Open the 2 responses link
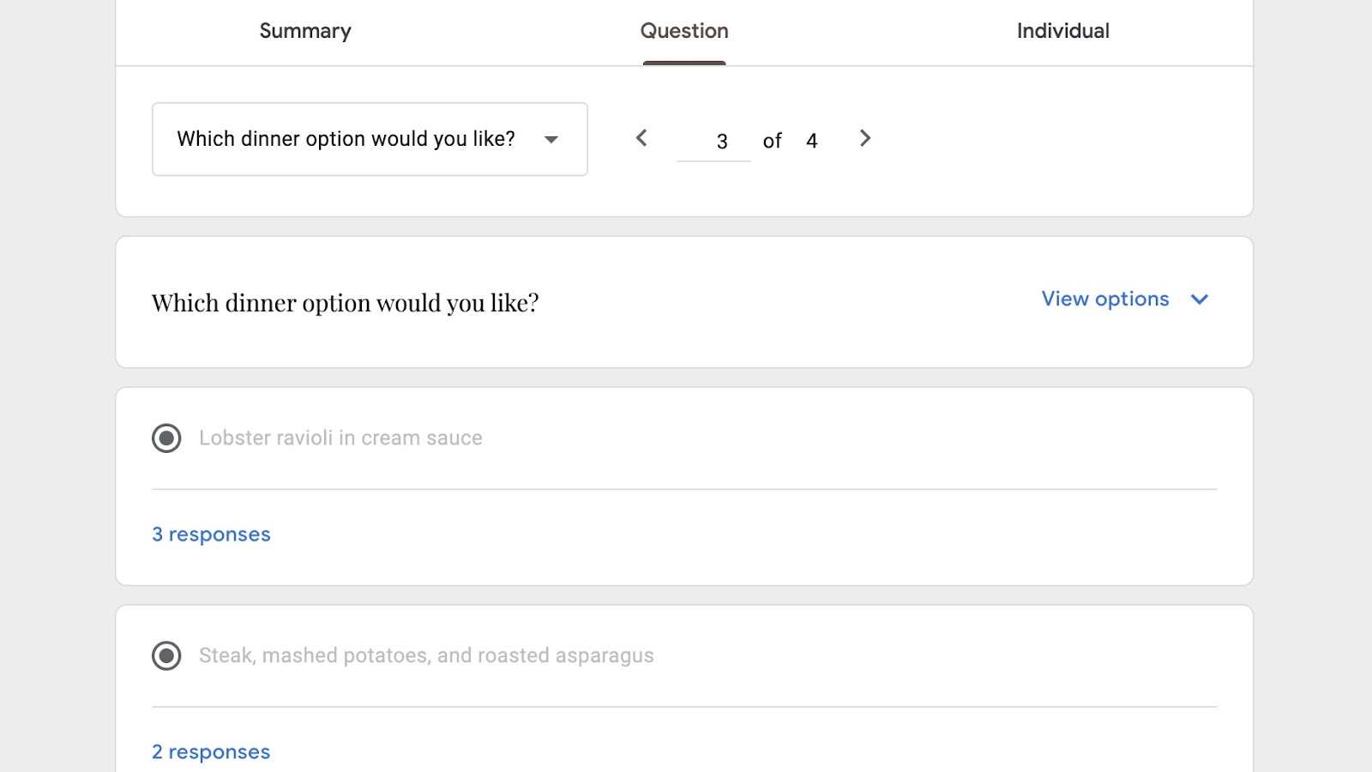Viewport: 1372px width, 772px height. click(x=211, y=752)
